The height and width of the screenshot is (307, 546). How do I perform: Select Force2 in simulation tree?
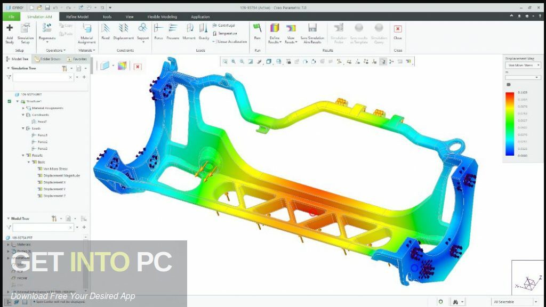coord(39,142)
